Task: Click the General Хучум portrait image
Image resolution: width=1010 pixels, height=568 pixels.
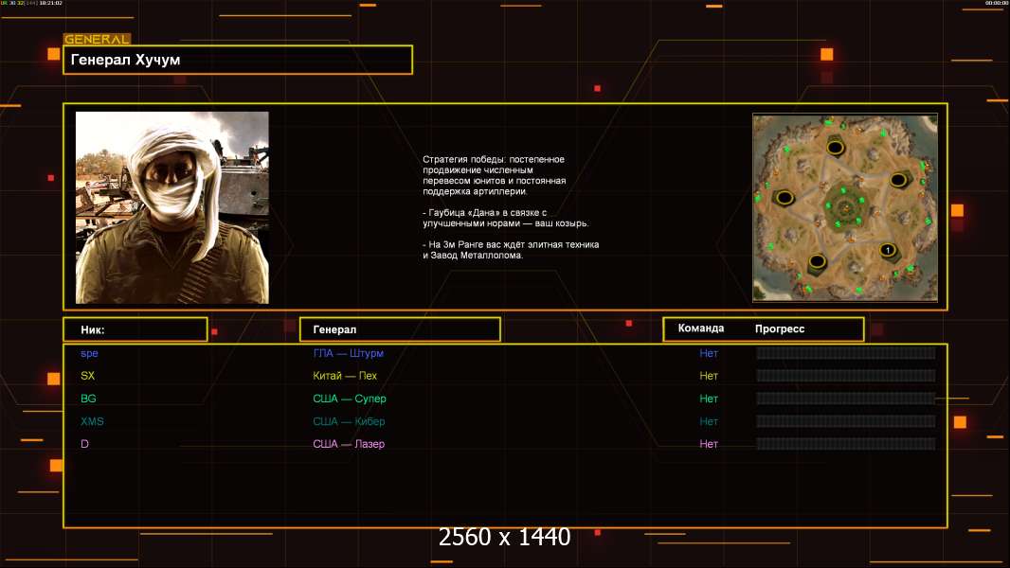Action: [x=172, y=207]
